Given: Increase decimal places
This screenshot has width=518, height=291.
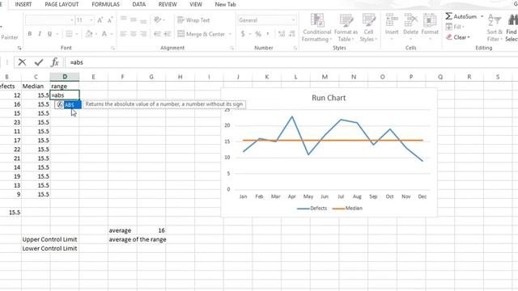Looking at the screenshot, I should (x=282, y=34).
